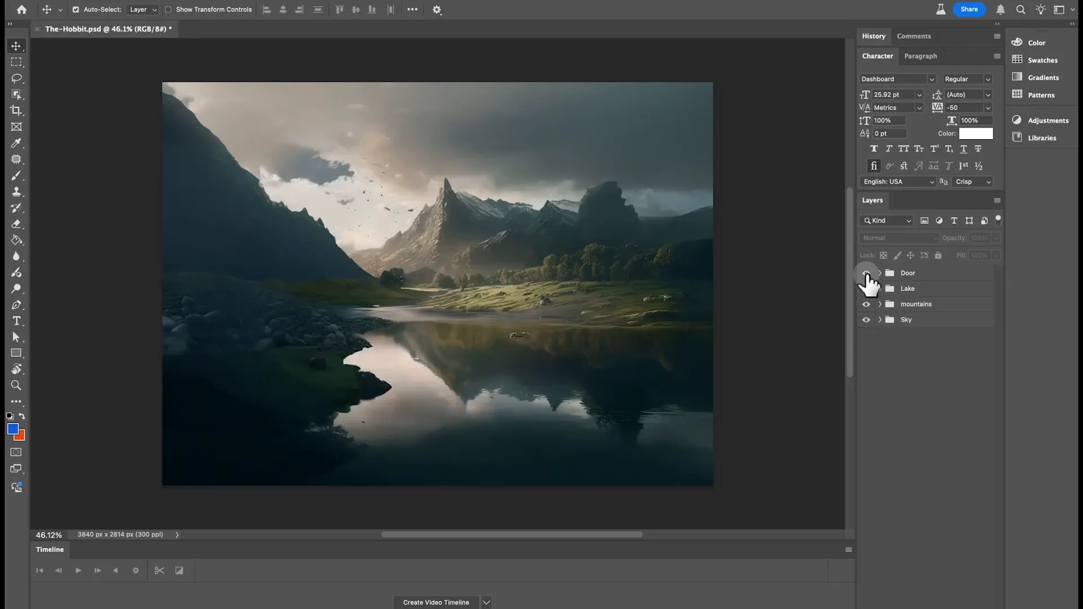Select the Hand tool
This screenshot has height=609, width=1083.
16,369
